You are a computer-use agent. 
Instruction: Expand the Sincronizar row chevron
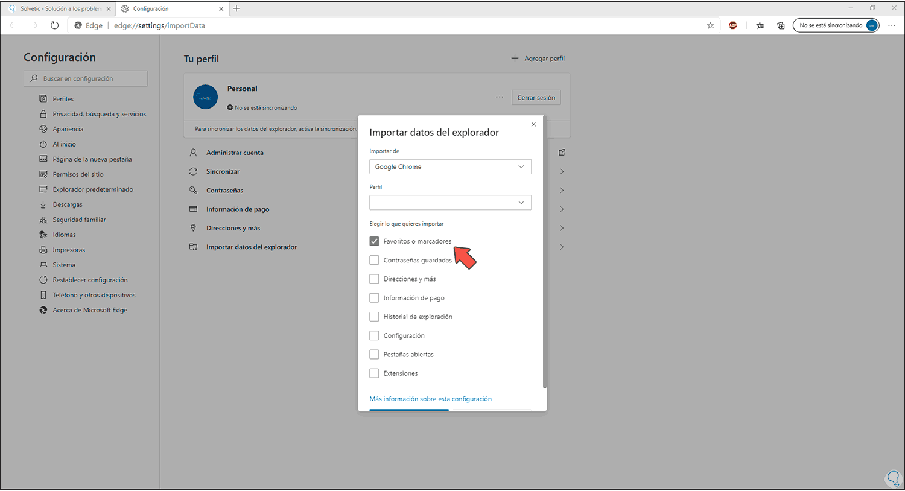(562, 171)
